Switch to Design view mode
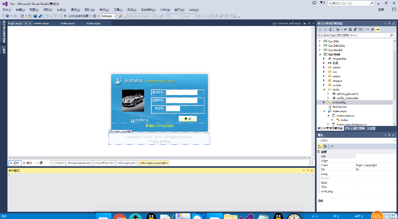The width and height of the screenshot is (398, 219). [15, 163]
